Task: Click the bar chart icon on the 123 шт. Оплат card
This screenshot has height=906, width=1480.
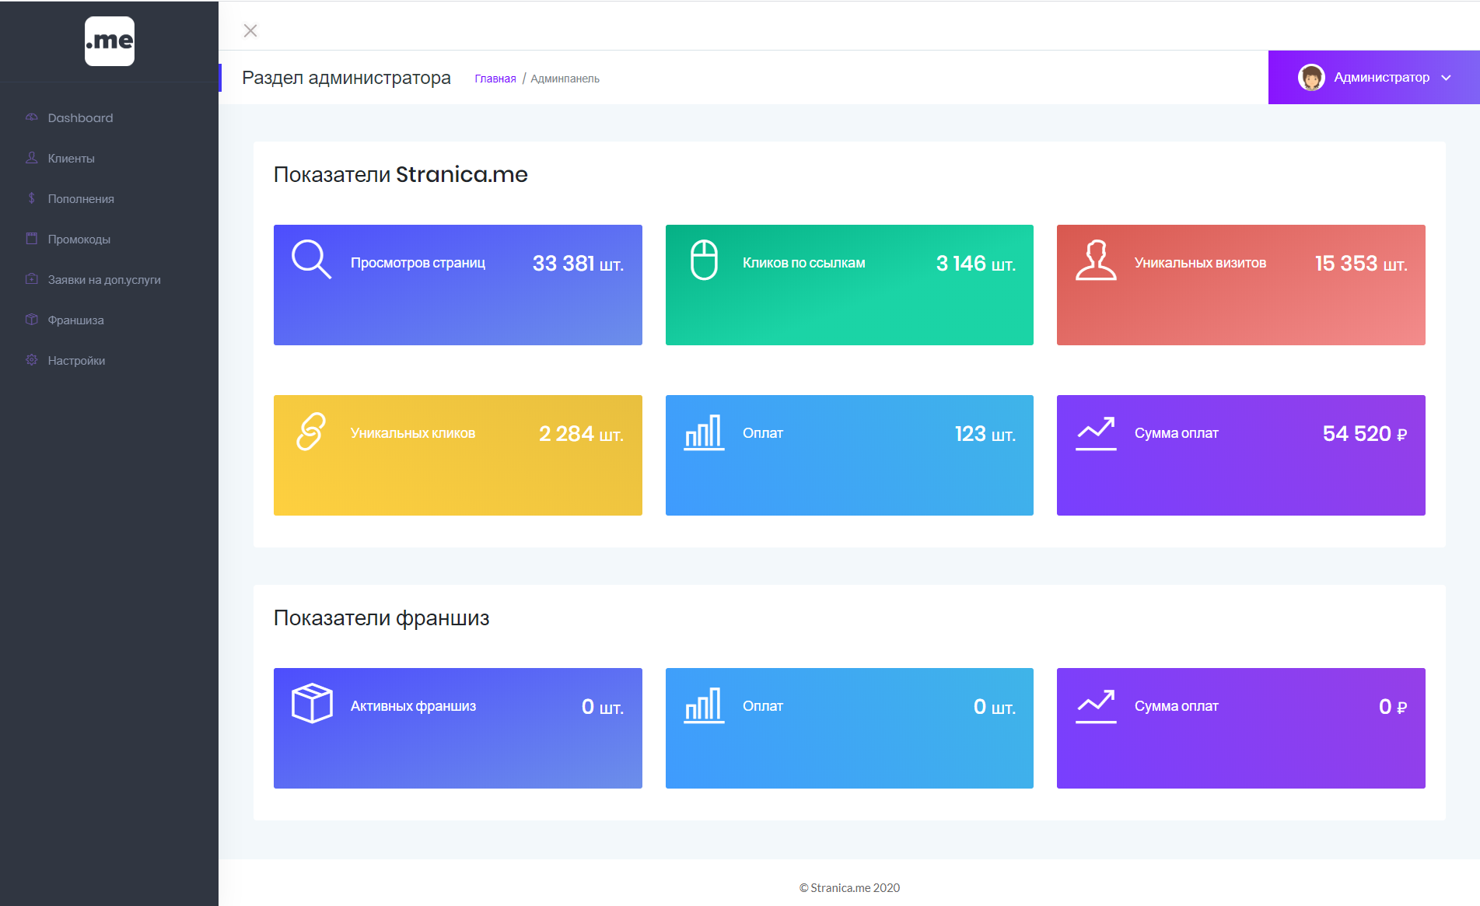Action: [x=704, y=432]
